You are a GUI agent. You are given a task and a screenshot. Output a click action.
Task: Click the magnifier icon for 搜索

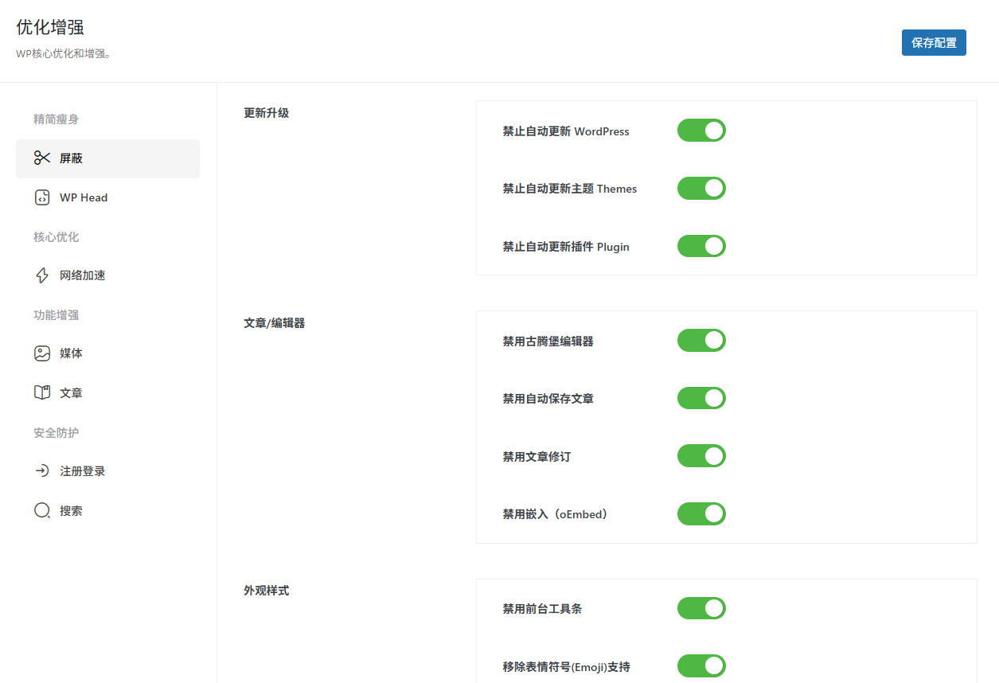click(42, 511)
